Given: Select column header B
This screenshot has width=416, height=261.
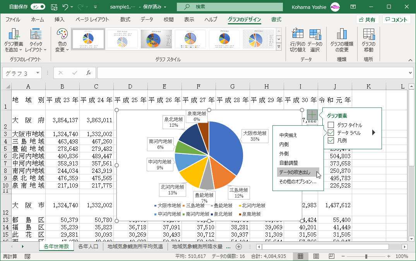Looking at the screenshot, I should (x=62, y=86).
